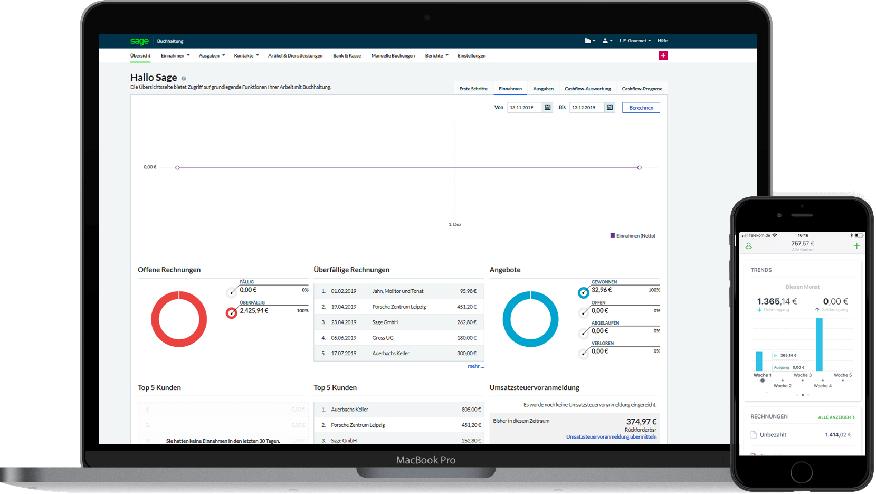
Task: Click the blue Angebote donut chart
Action: tap(530, 319)
